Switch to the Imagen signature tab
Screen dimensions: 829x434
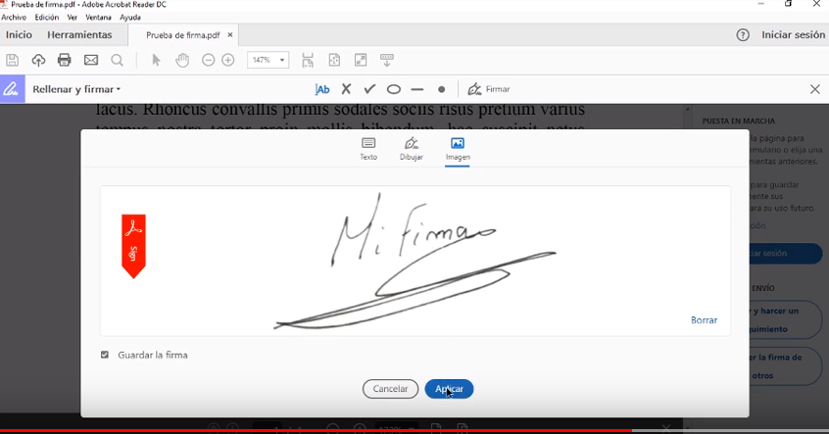click(x=458, y=149)
